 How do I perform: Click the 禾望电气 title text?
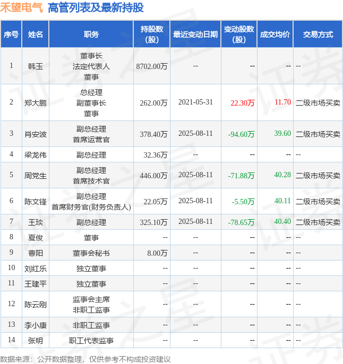(x=21, y=7)
